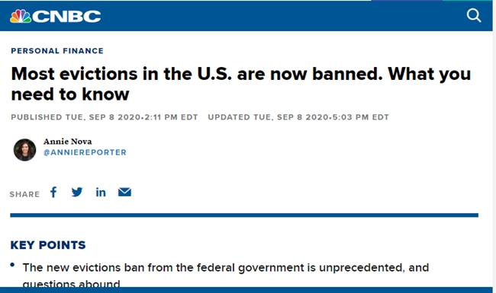
Task: Open the Annie Nova author link
Action: point(68,142)
